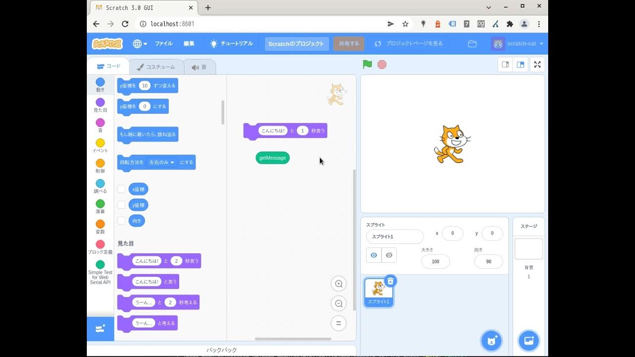Open Chrome three-dot menu
Viewport: 635px width, 357px height.
(x=539, y=24)
